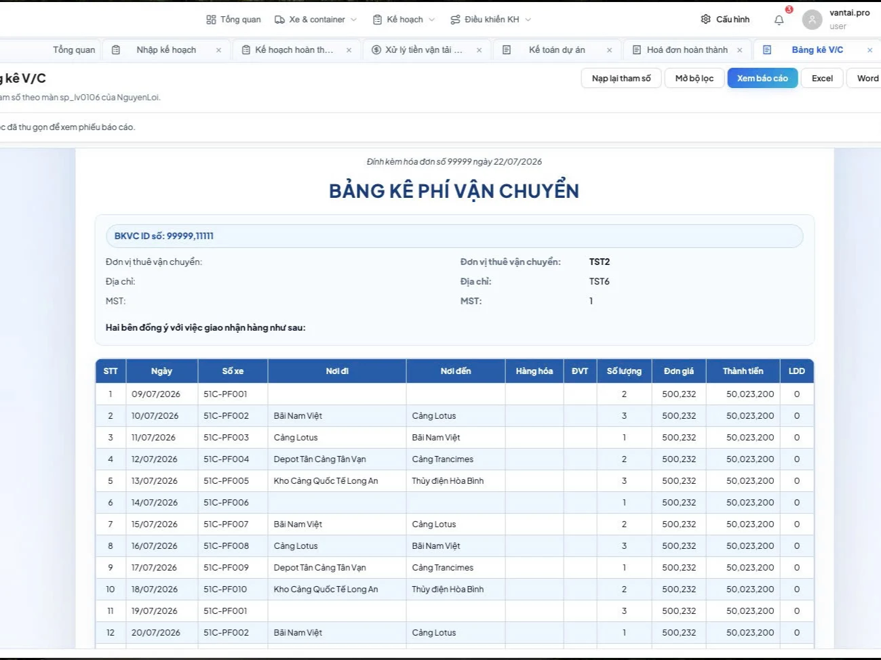Click the STT column header
The height and width of the screenshot is (660, 881).
111,371
